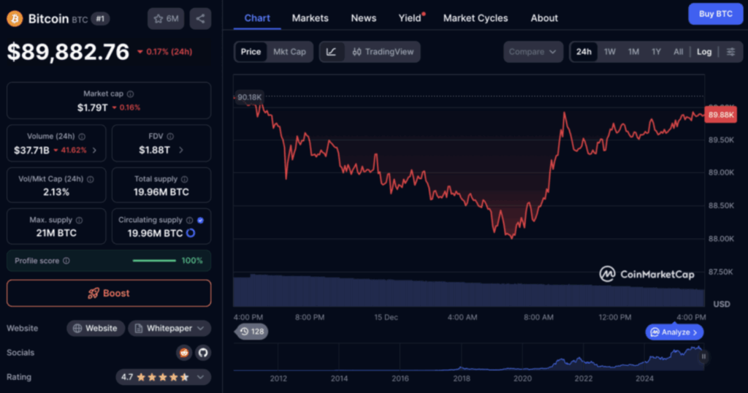Click the Buy BTC button
This screenshot has height=393, width=748.
715,14
